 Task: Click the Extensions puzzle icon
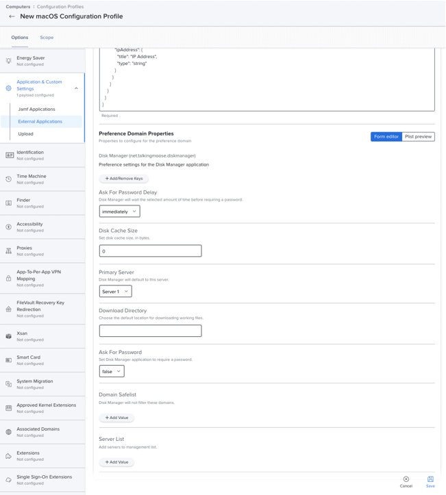point(8,456)
